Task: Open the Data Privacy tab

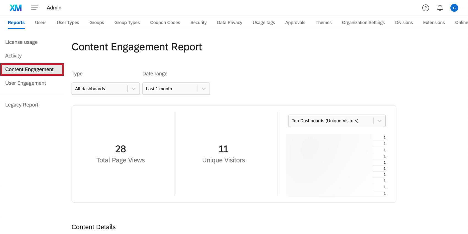Action: pos(230,23)
